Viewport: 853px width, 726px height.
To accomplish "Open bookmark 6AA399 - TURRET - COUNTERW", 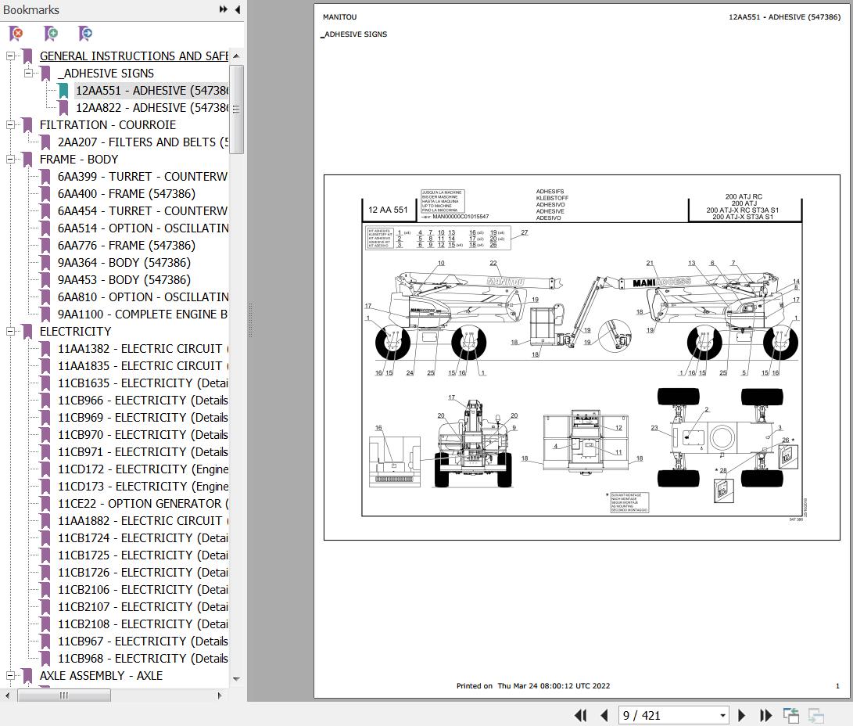I will 142,176.
